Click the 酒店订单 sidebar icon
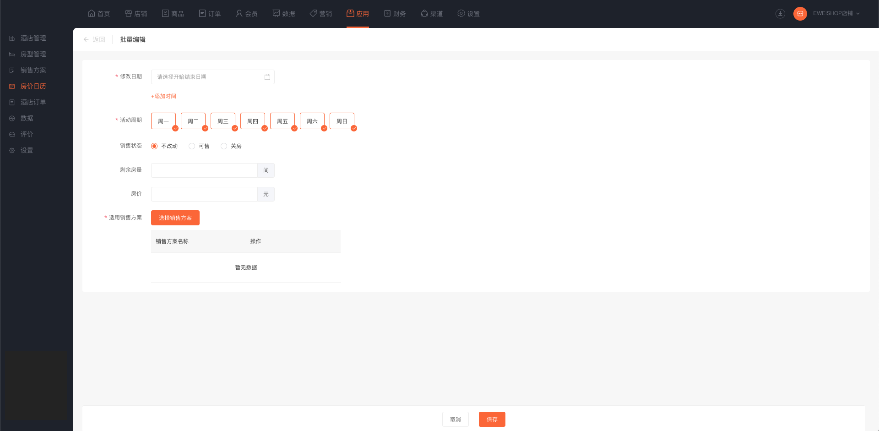This screenshot has height=431, width=879. tap(12, 102)
